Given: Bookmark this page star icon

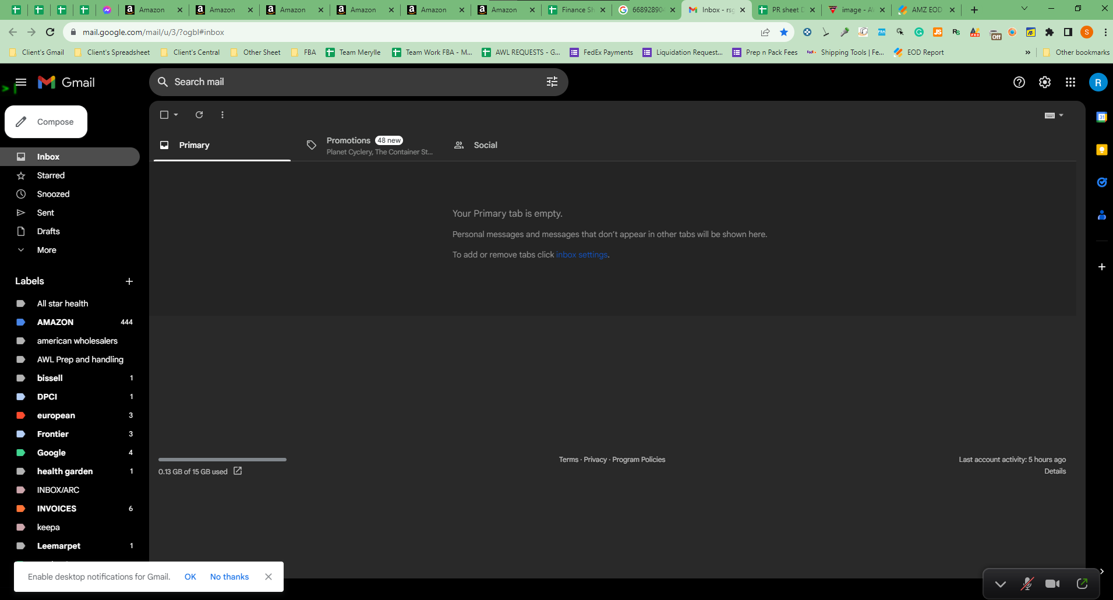Looking at the screenshot, I should (784, 32).
